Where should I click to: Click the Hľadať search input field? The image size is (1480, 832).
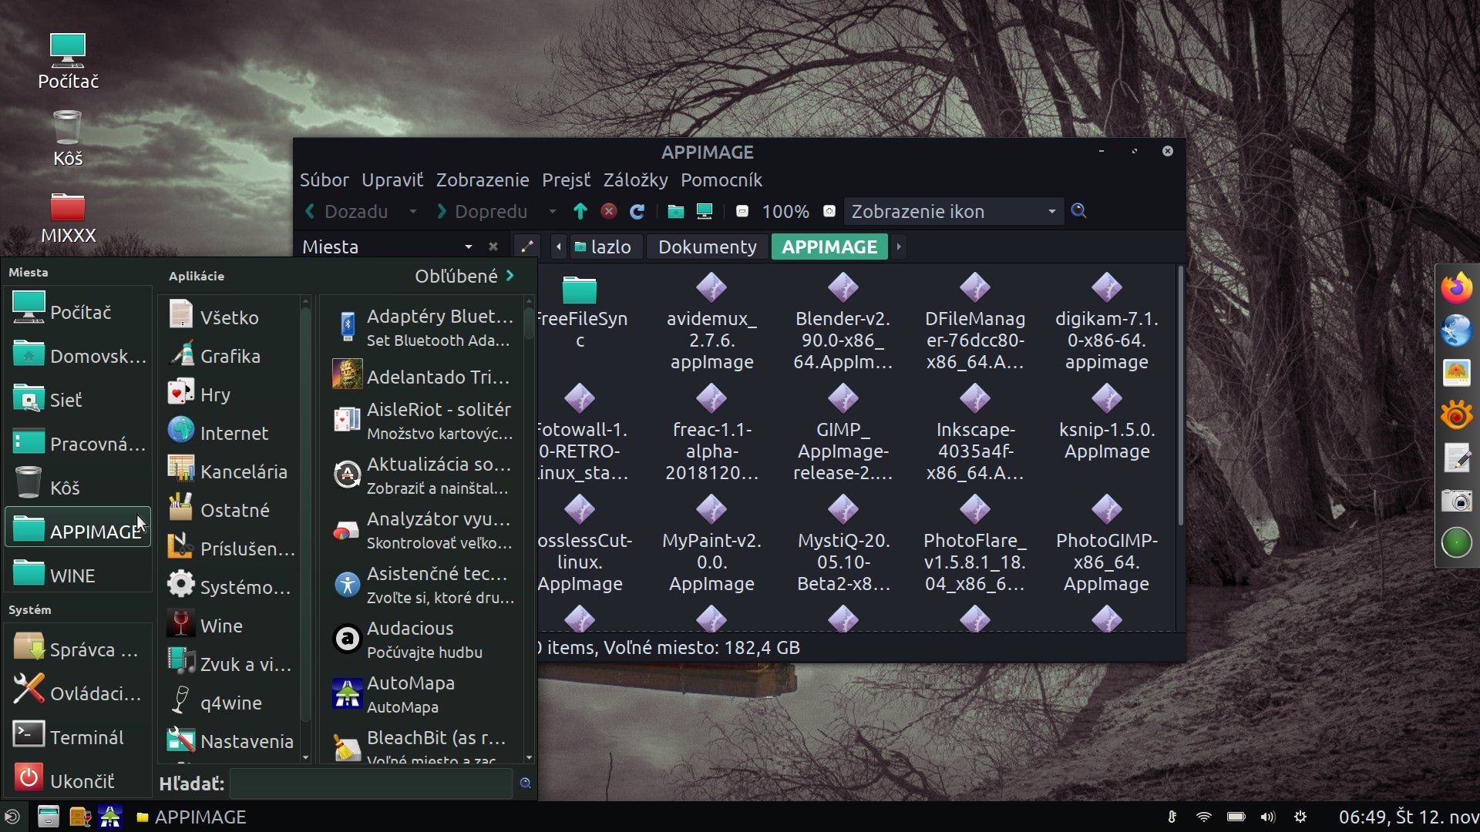coord(372,783)
